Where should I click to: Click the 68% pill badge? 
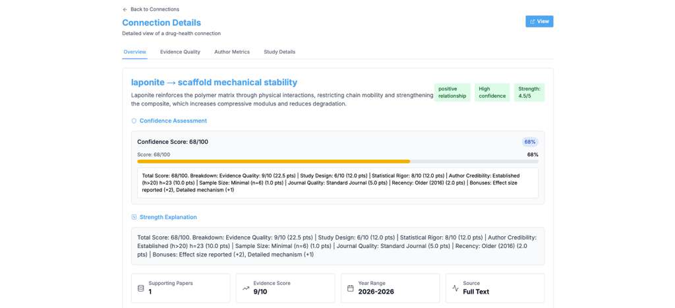(530, 142)
